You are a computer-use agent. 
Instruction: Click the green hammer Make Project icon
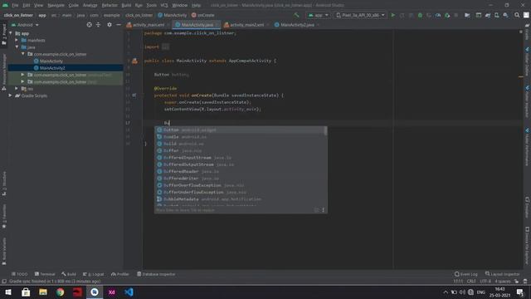tap(297, 15)
